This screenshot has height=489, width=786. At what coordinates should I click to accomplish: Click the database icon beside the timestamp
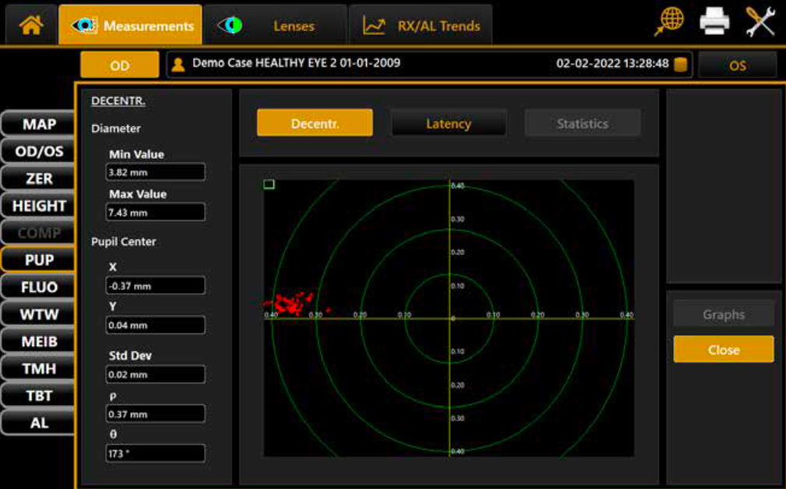click(680, 65)
